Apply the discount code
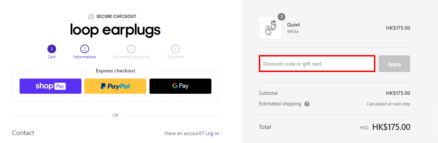The image size is (438, 143). tap(394, 64)
